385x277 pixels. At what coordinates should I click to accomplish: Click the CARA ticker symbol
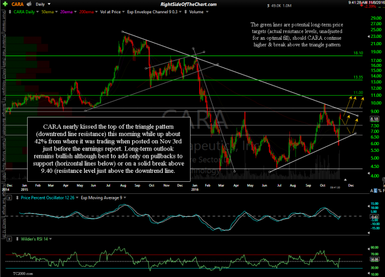[17, 4]
